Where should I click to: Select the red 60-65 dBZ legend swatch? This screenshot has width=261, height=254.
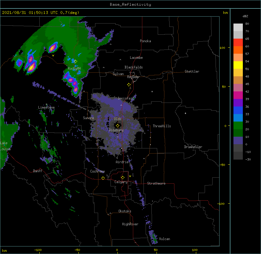click(238, 42)
